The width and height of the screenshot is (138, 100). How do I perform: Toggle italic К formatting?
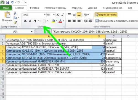(30, 21)
